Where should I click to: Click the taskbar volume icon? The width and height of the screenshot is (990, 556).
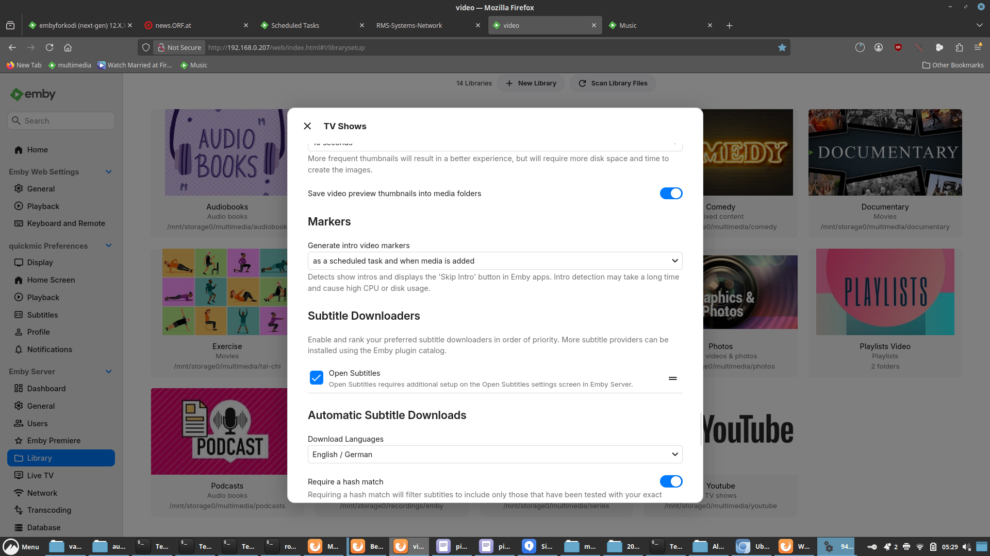click(966, 547)
